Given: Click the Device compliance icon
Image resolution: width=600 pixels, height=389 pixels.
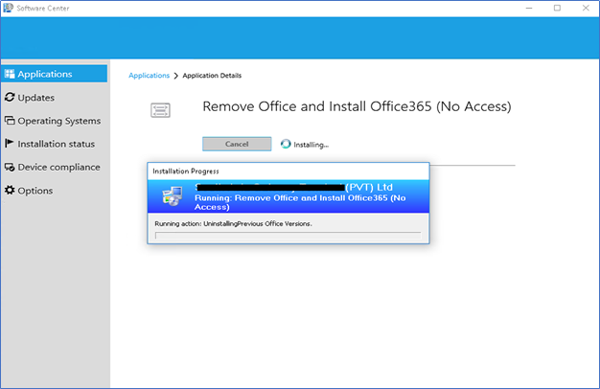Looking at the screenshot, I should tap(10, 167).
